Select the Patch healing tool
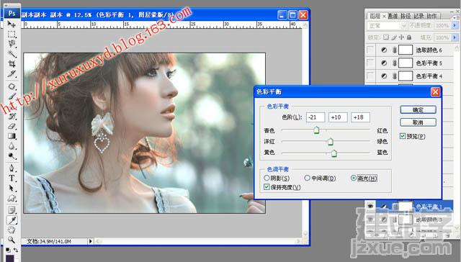Image resolution: width=461 pixels, height=262 pixels. (12, 86)
